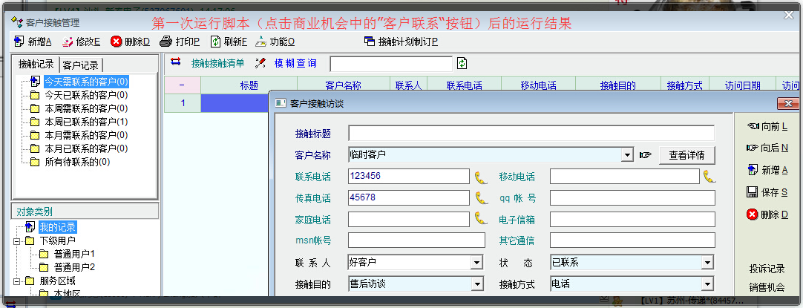The height and width of the screenshot is (308, 803).
Task: Click phone icon beside 联系电话 field
Action: pyautogui.click(x=481, y=177)
